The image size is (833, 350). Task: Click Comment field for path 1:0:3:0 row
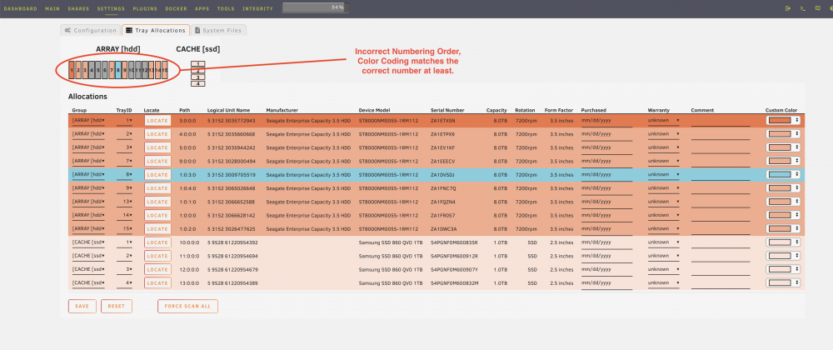[x=721, y=175]
